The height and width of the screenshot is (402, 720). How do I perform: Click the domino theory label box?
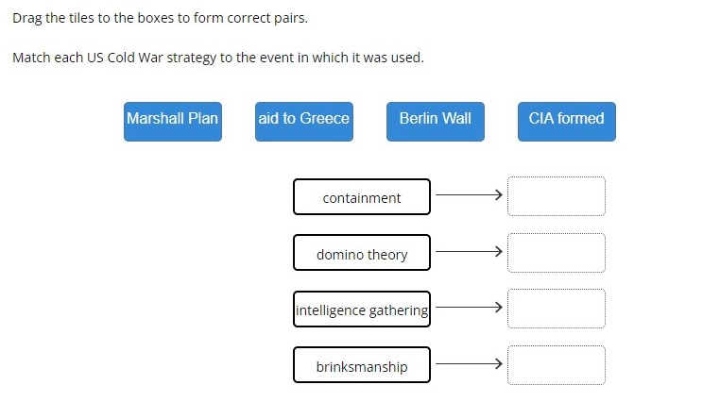[362, 253]
